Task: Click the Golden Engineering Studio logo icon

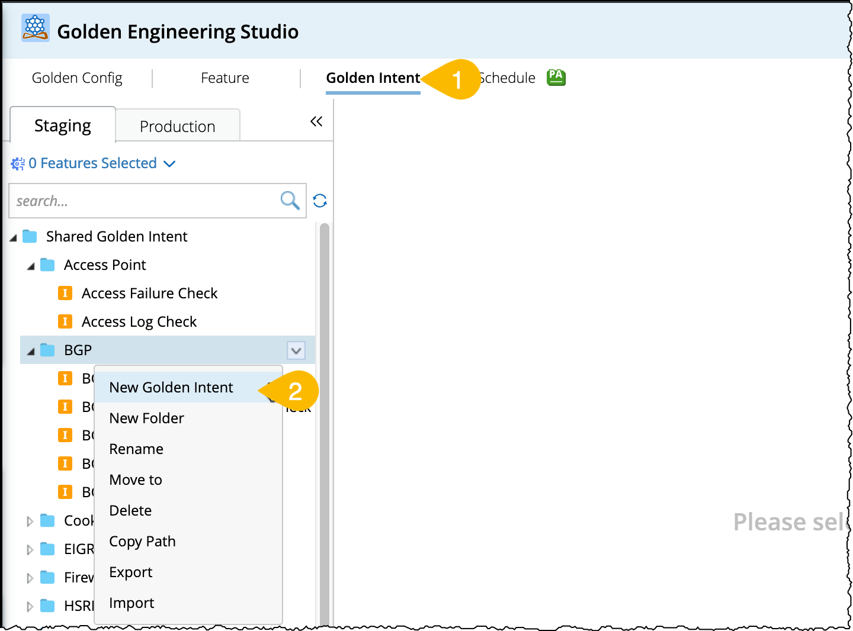Action: pos(36,28)
